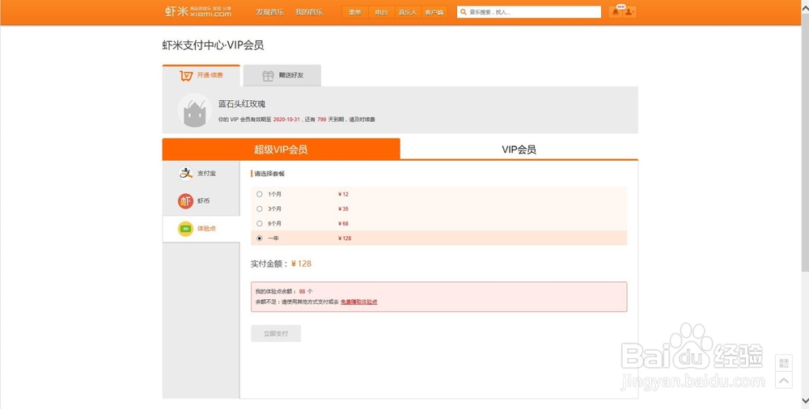Click the 请选择套餐 heading
809x409 pixels.
pos(269,174)
